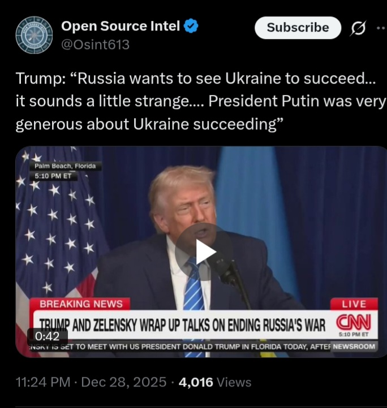The image size is (387, 408).
Task: Click the CNN logo in the video
Action: coord(354,322)
